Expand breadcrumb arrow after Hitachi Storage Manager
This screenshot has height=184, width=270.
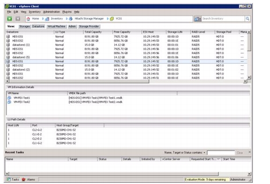108,19
